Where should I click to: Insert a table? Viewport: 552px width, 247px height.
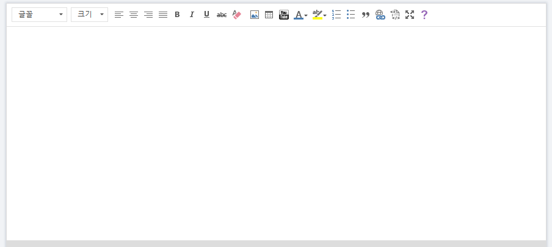coord(269,15)
